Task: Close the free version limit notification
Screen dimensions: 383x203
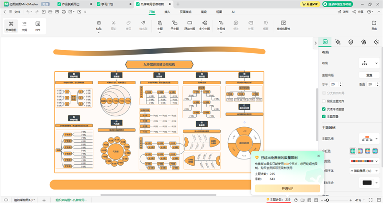Action: tap(318, 156)
